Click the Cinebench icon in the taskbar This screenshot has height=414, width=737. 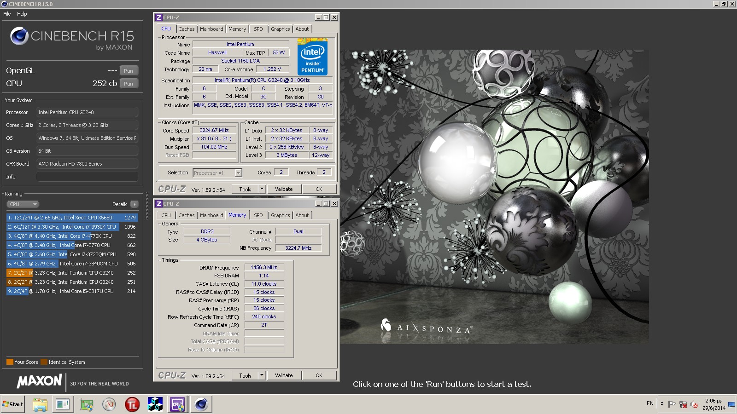click(201, 404)
